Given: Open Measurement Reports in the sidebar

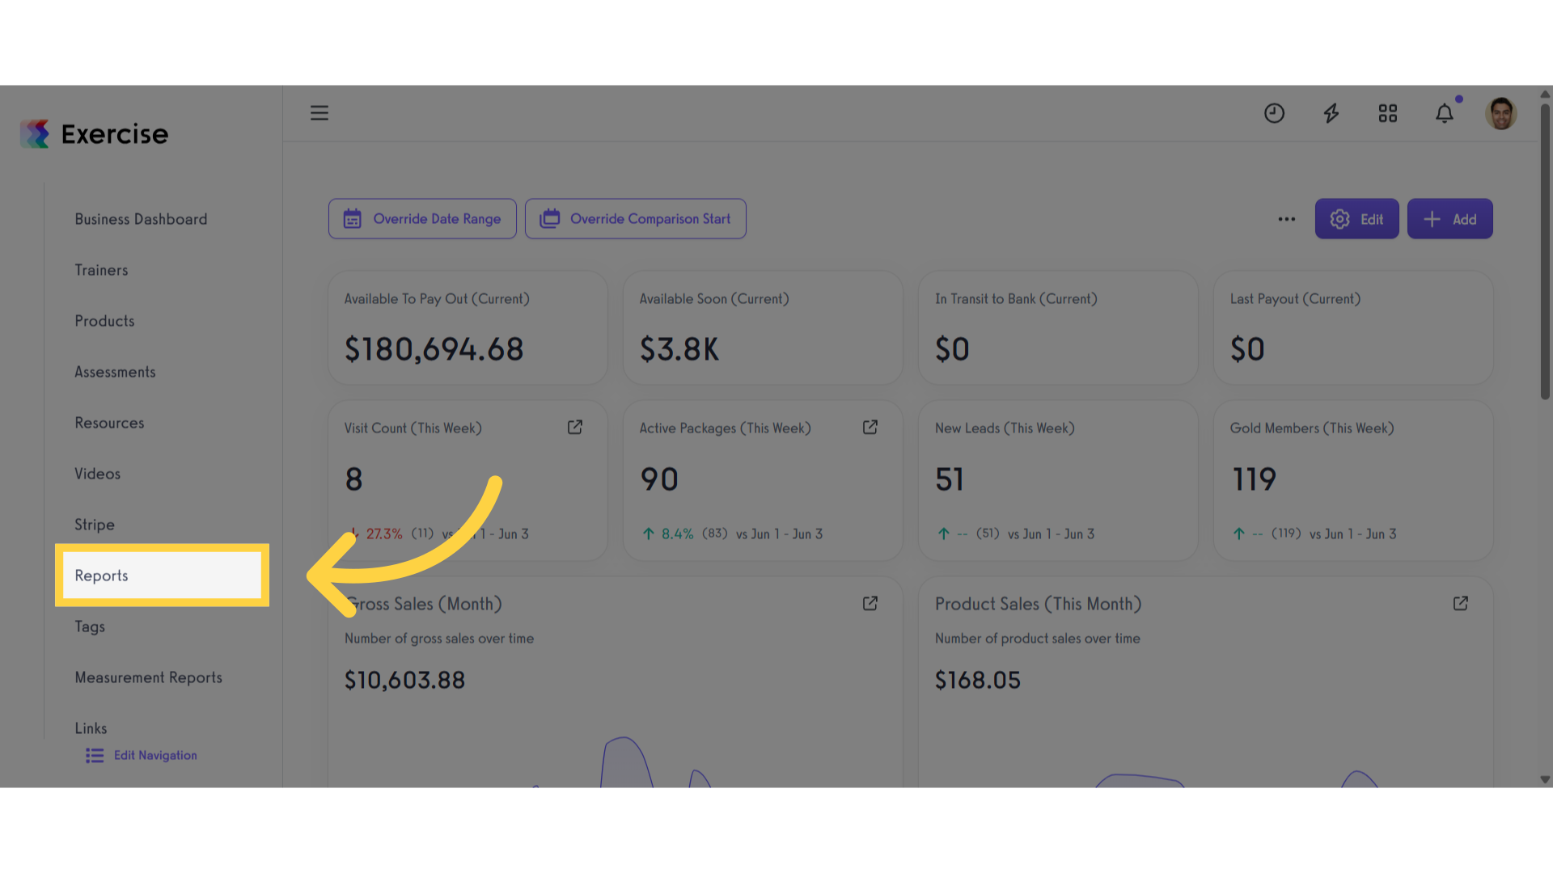Looking at the screenshot, I should 149,677.
